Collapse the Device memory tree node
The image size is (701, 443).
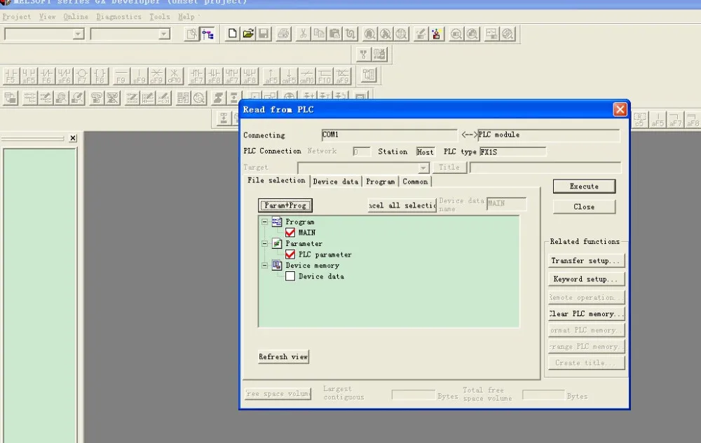tap(265, 266)
